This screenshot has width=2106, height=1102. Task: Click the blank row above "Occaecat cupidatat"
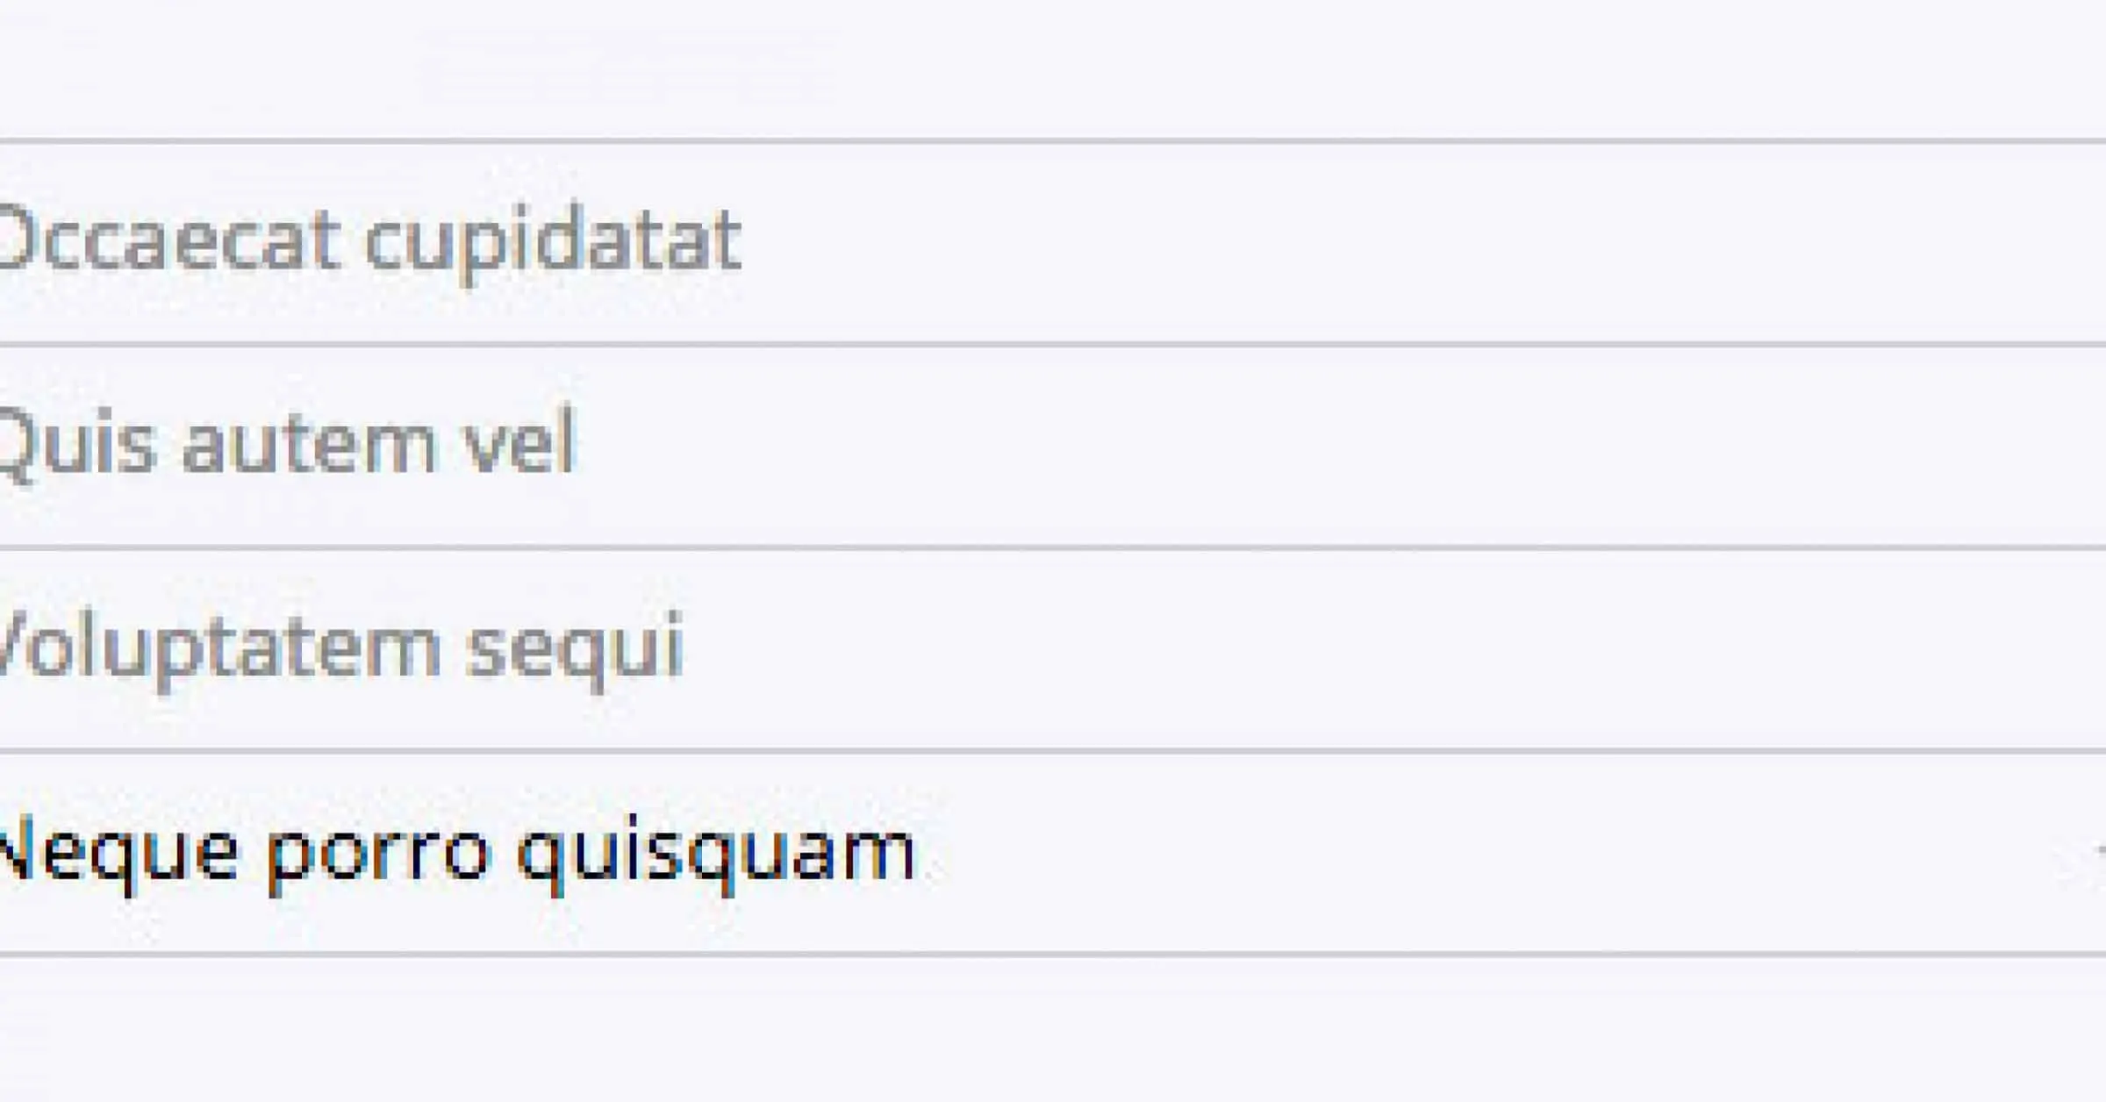[1053, 70]
